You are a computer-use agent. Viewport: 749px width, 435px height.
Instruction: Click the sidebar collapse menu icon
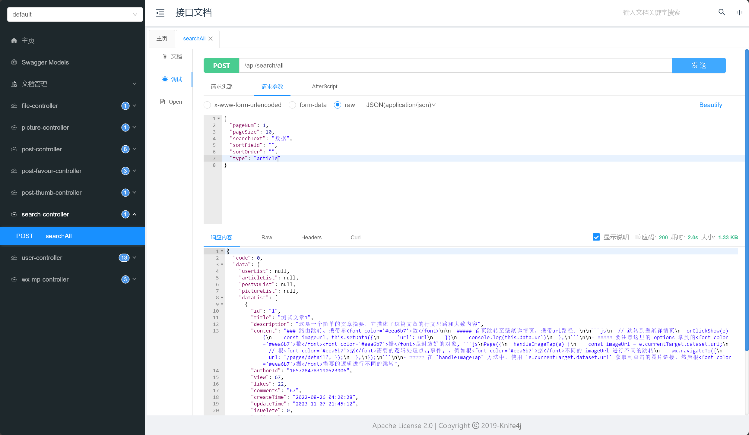coord(160,13)
